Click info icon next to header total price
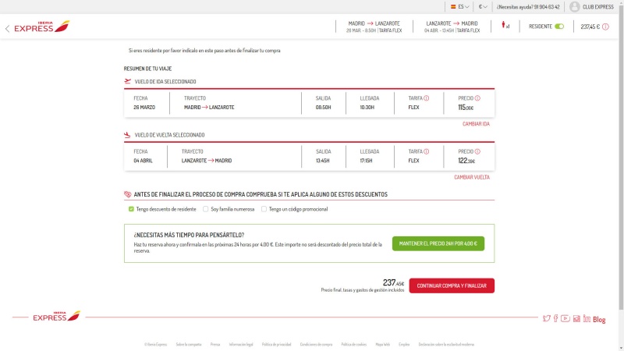The height and width of the screenshot is (351, 624). (605, 27)
